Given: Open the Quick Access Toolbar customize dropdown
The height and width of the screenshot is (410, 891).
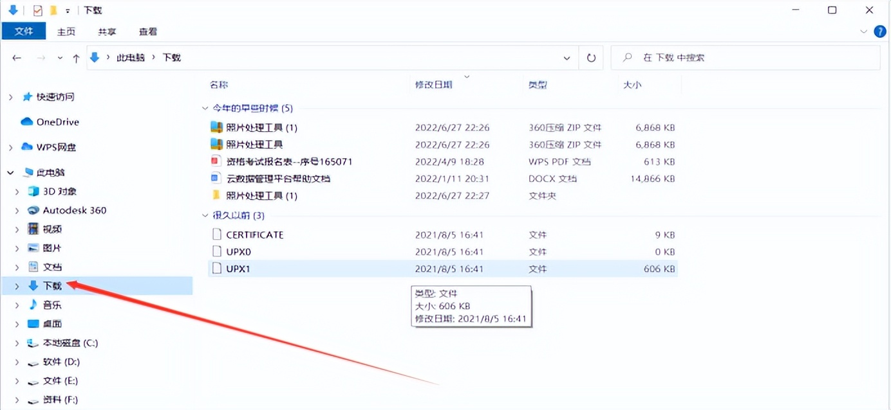Looking at the screenshot, I should (67, 10).
